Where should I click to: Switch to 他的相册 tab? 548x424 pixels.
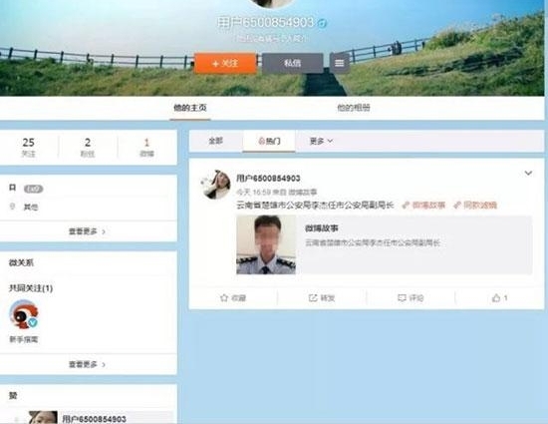[x=354, y=108]
